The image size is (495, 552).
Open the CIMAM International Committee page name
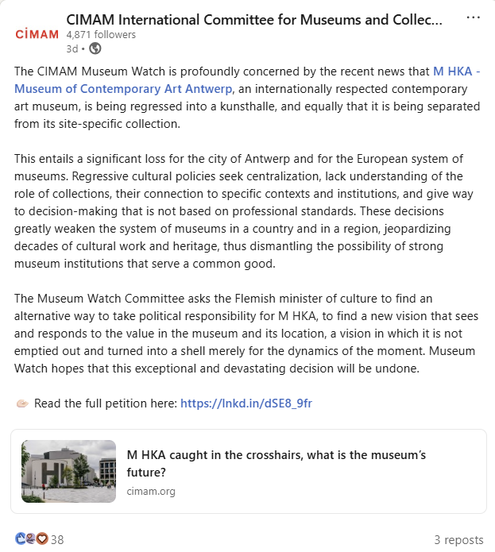pyautogui.click(x=253, y=19)
